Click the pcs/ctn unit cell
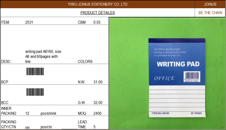 click(47, 127)
